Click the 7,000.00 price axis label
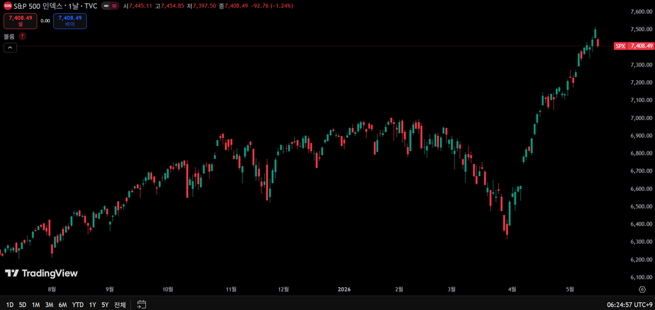This screenshot has height=310, width=655. [641, 118]
